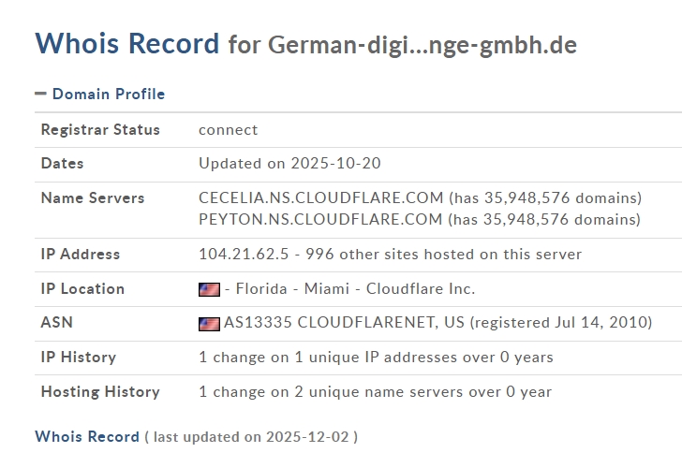Collapse the Domain Profile section
This screenshot has width=682, height=453.
pyautogui.click(x=108, y=94)
